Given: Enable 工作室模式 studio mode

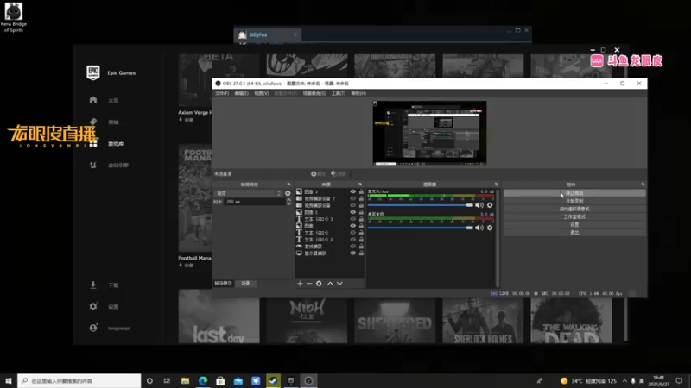Looking at the screenshot, I should (x=574, y=217).
